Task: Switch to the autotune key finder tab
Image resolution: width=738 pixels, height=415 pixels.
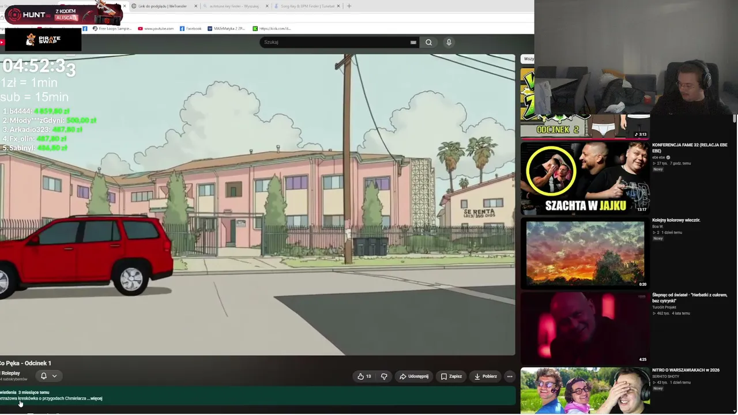Action: pos(234,6)
